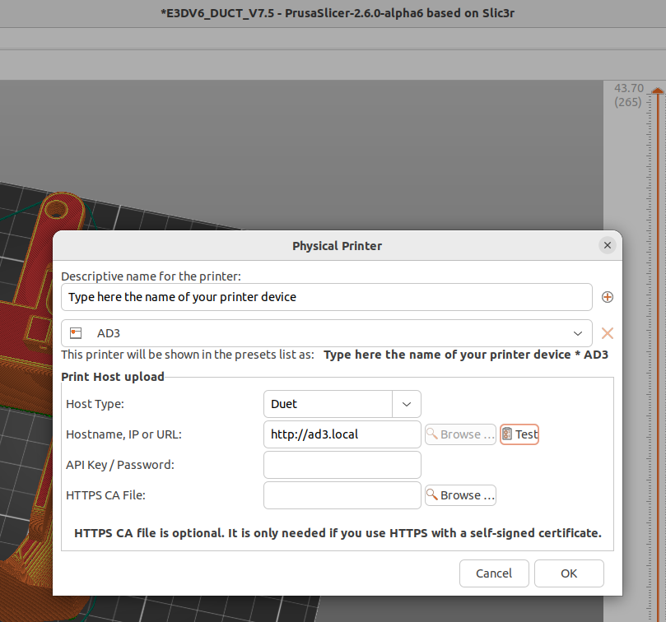
Task: Click the Test connection button
Action: [519, 434]
